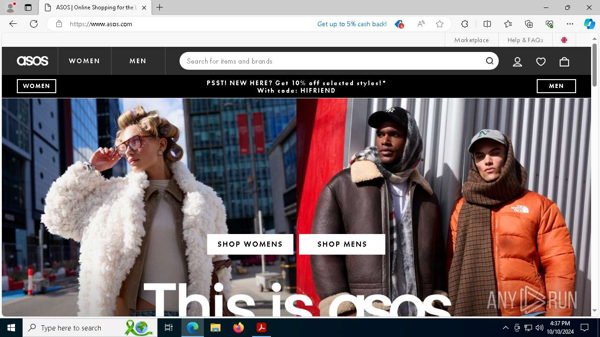Open the MEN navigation tab
Image resolution: width=600 pixels, height=337 pixels.
coord(138,61)
